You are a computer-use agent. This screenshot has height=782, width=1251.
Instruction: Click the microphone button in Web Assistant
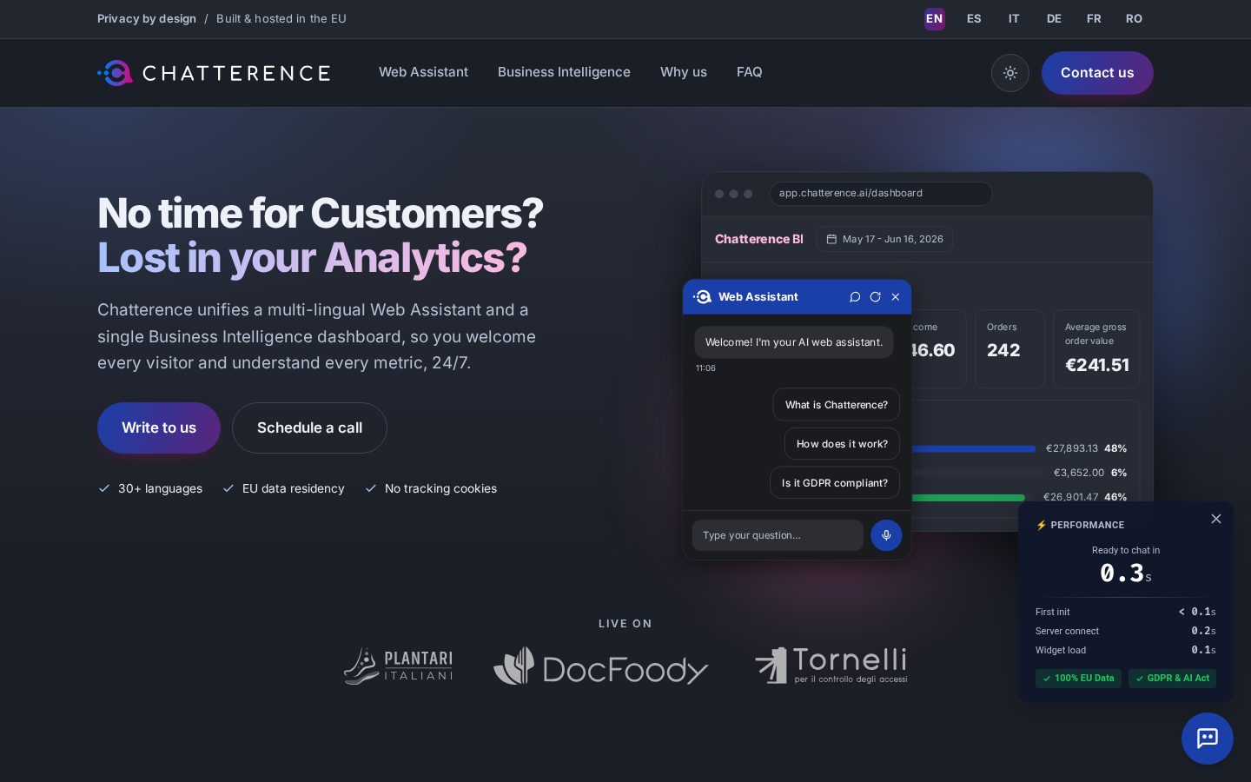click(x=886, y=535)
